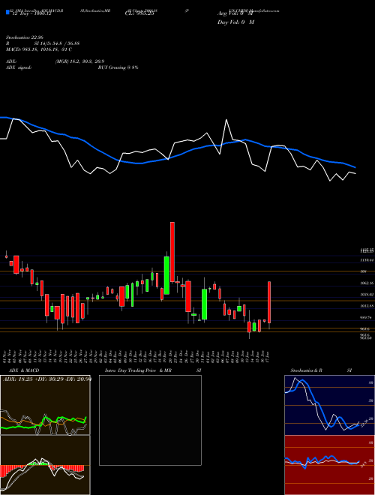
Task: Click the Day Vol: 0 M label
Action: (x=235, y=22)
